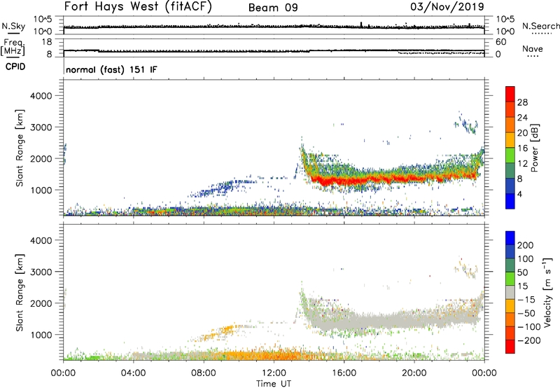Click the '20' label on power colorbar

[x=522, y=133]
